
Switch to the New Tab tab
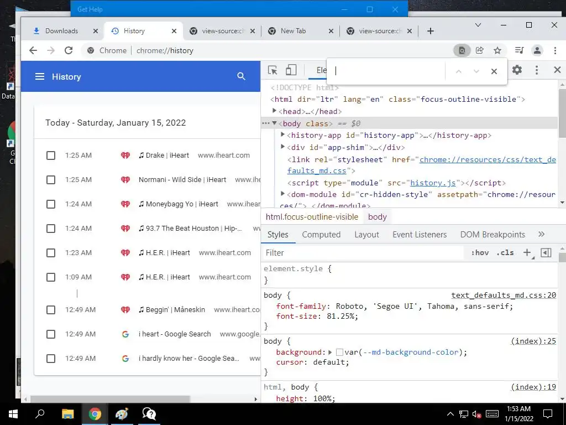point(293,31)
